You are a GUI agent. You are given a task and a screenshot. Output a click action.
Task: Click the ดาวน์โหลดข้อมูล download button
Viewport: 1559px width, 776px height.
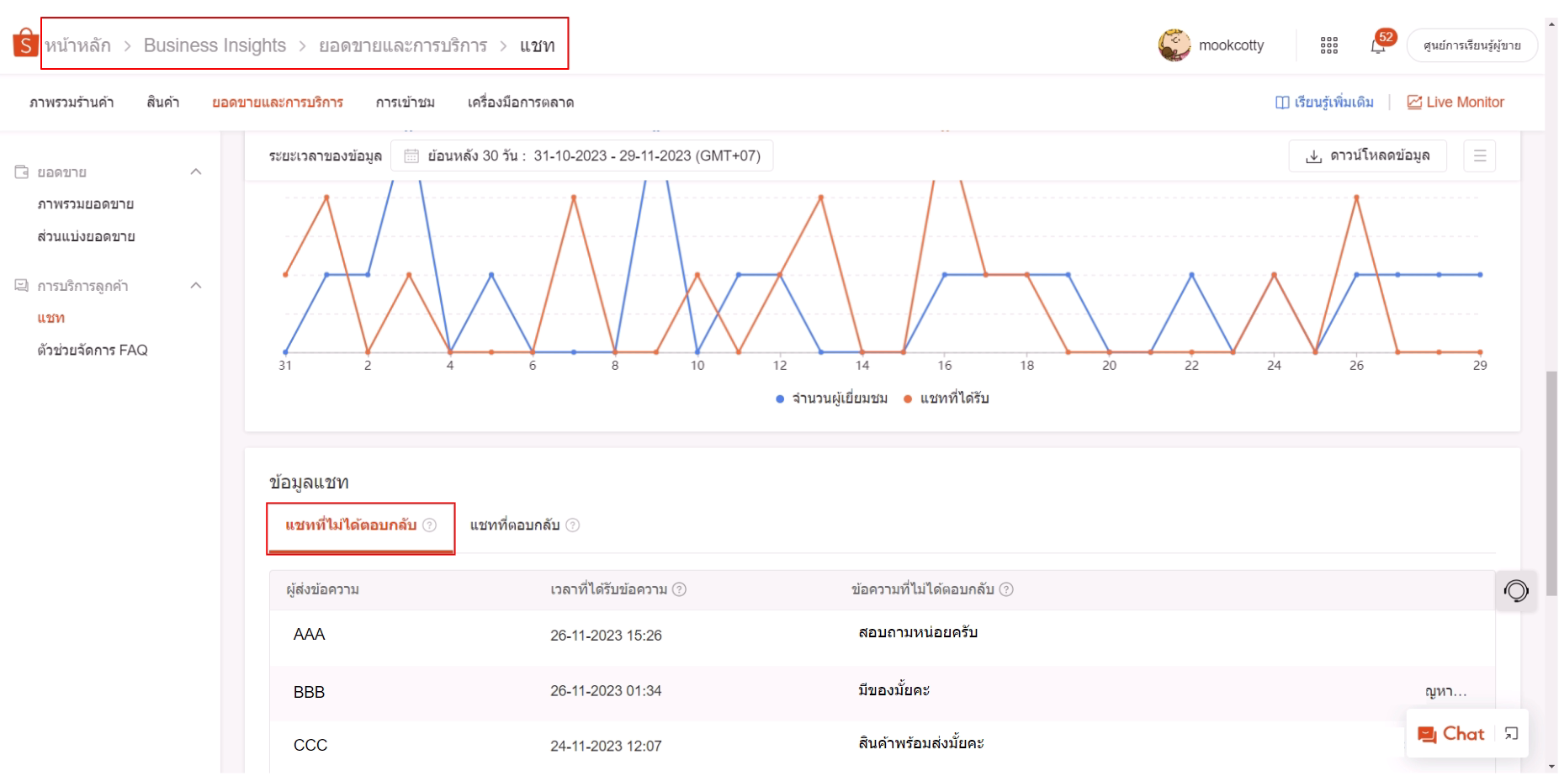[x=1367, y=156]
